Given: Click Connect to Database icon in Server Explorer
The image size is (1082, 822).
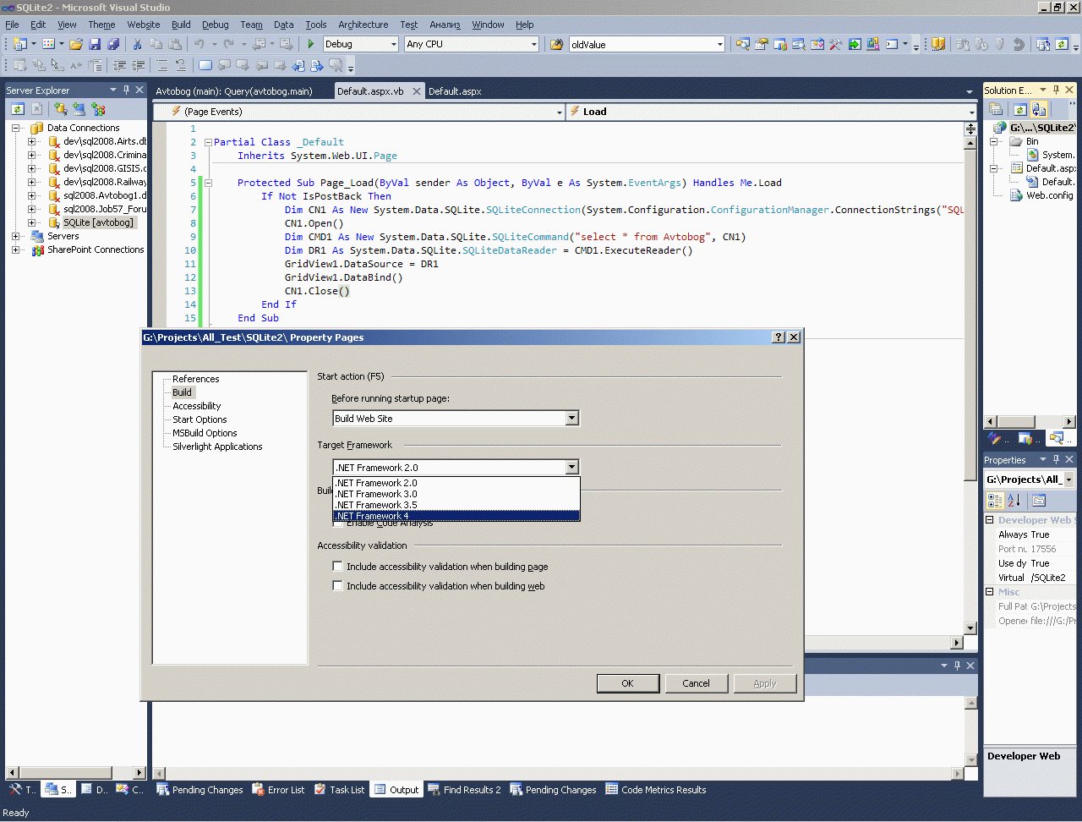Looking at the screenshot, I should (60, 109).
